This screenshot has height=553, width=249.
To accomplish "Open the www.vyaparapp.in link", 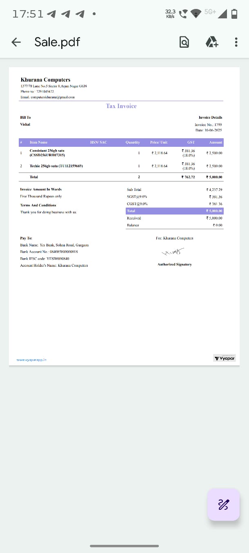I will pos(31,360).
